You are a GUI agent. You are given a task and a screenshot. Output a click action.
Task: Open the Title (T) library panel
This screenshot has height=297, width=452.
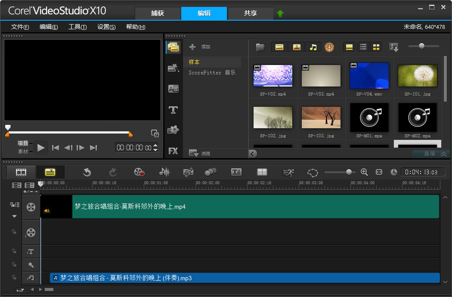point(173,110)
